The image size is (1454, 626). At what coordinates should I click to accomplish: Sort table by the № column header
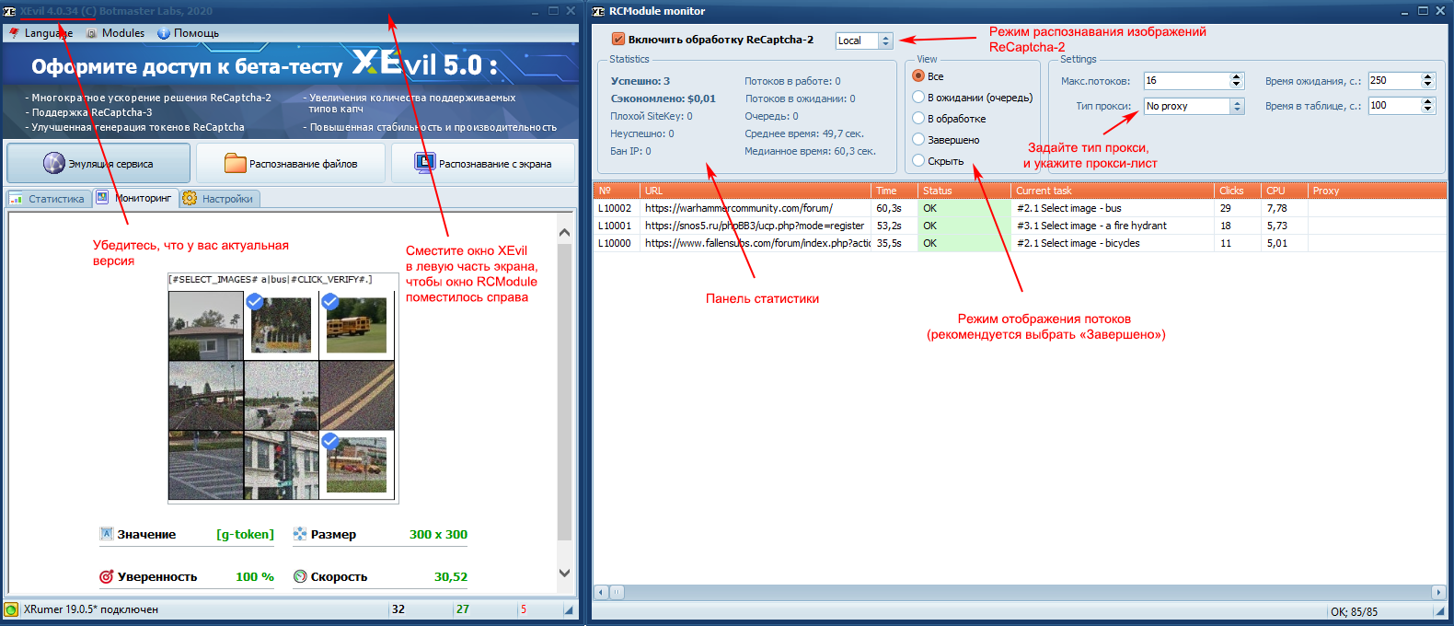pyautogui.click(x=617, y=191)
